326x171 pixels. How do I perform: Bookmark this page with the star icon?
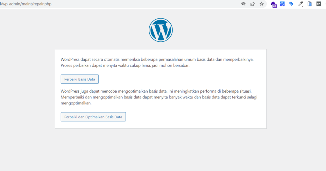point(262,4)
